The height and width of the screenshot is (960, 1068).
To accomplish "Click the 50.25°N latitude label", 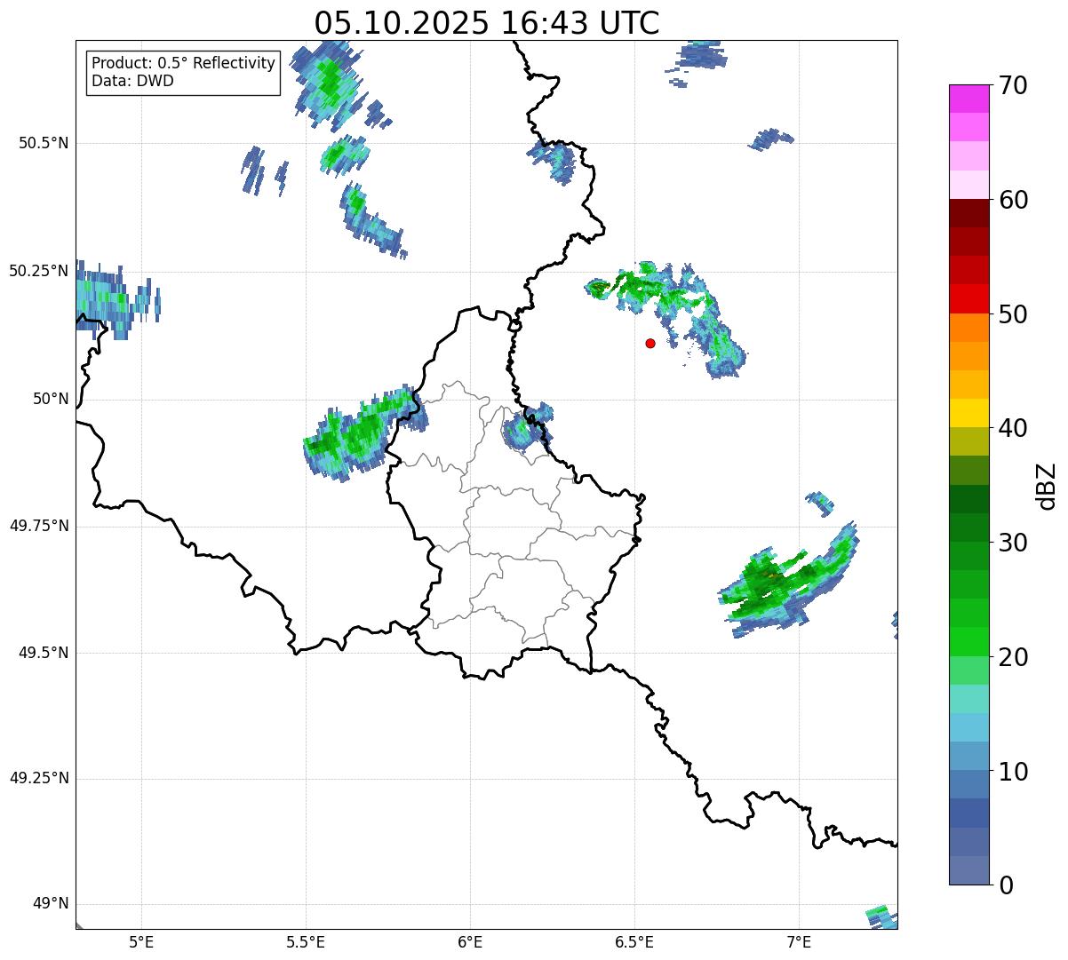I will 39,271.
